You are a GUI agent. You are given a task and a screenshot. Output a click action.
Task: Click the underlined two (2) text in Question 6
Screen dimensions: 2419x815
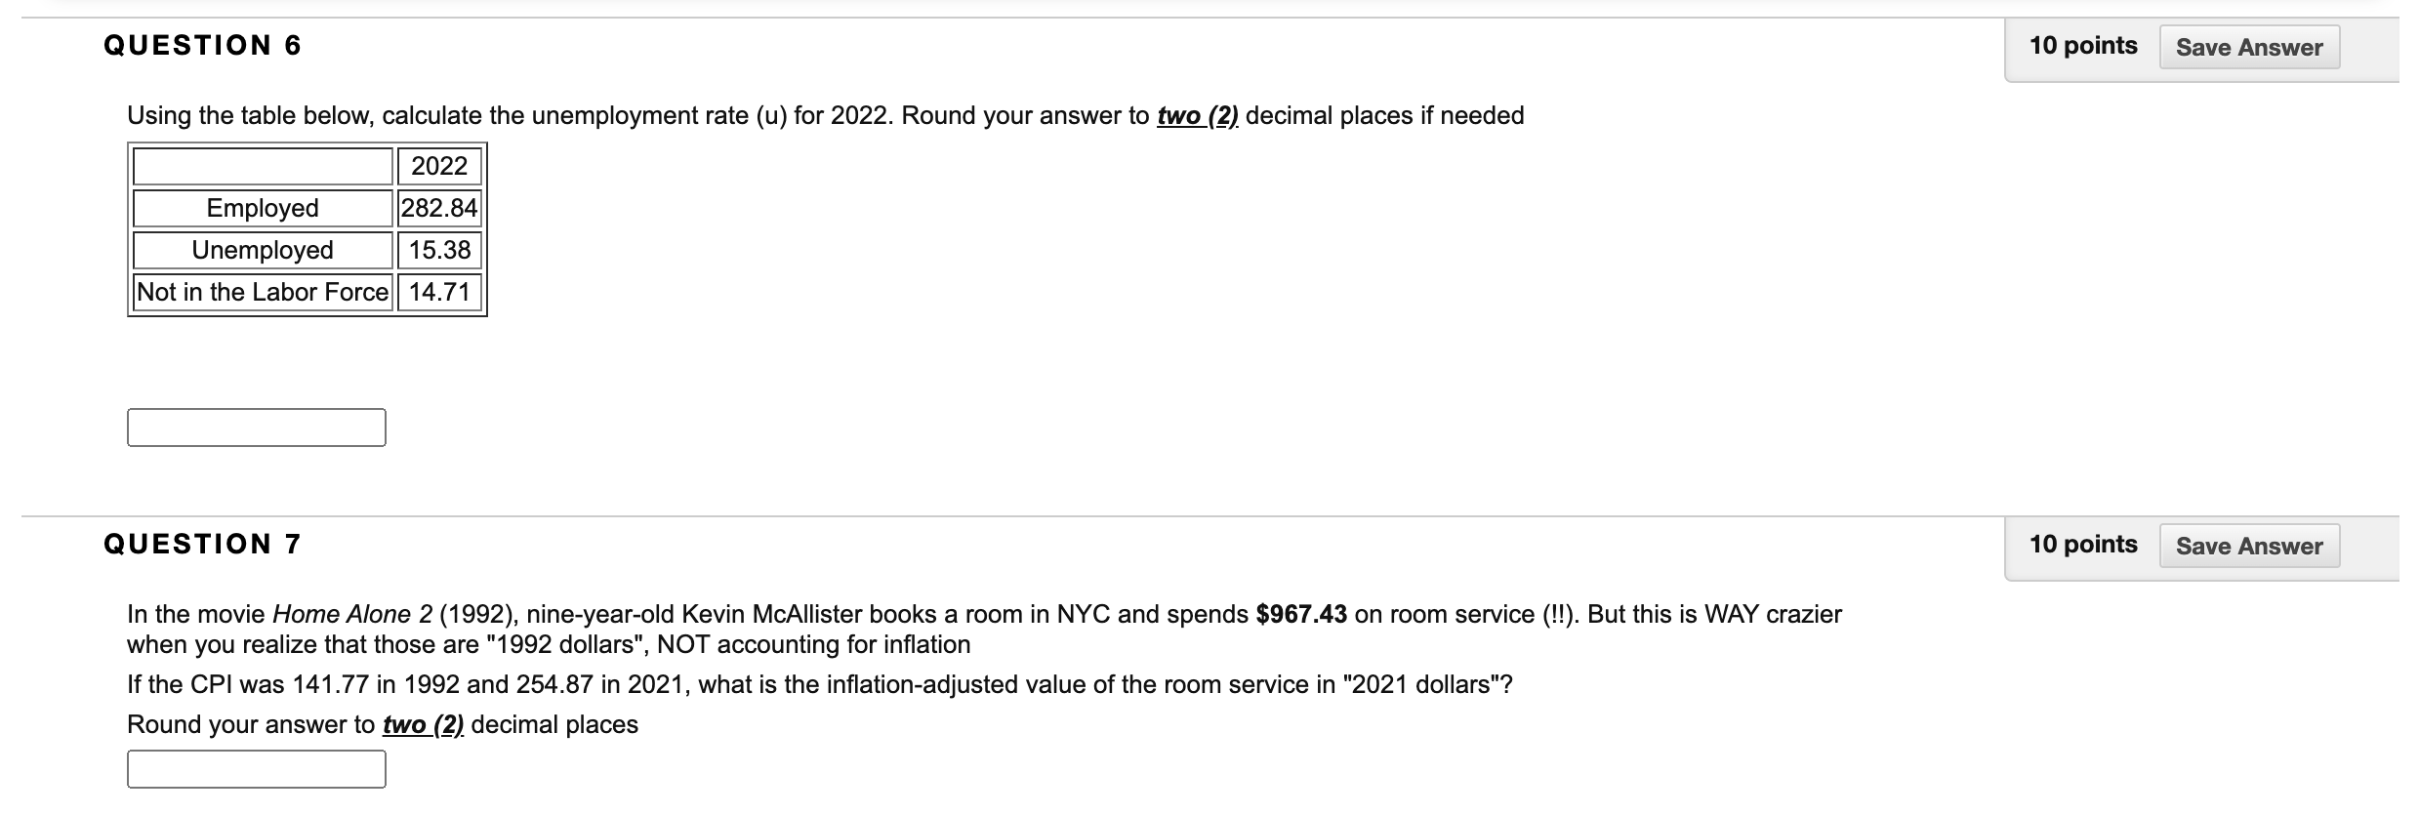(x=1197, y=115)
